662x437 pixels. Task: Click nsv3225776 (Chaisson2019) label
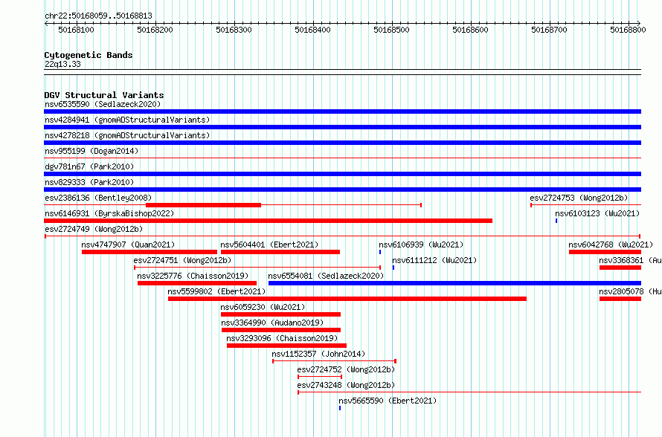click(193, 276)
